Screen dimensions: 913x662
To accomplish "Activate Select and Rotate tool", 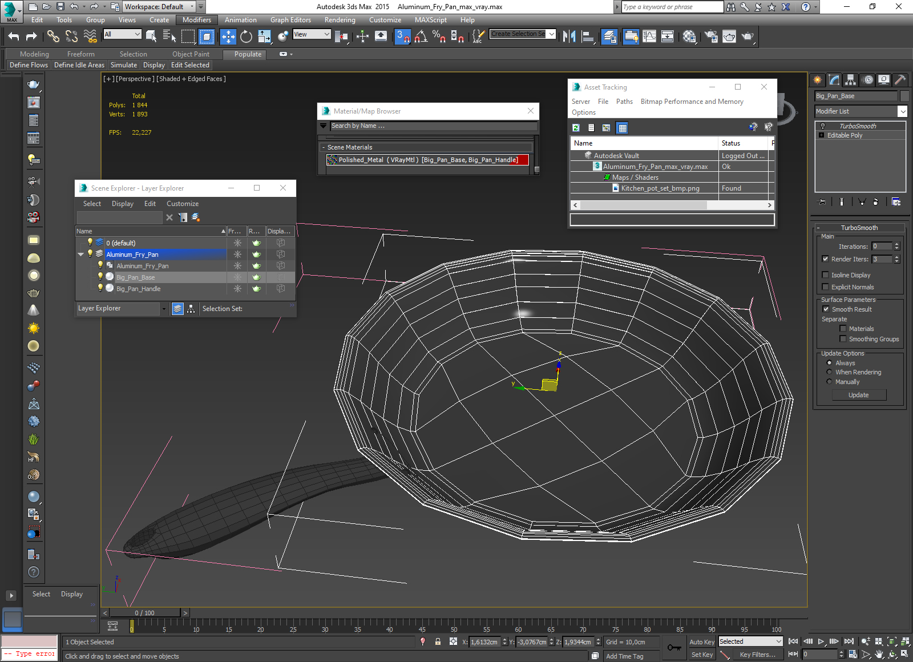I will (246, 37).
